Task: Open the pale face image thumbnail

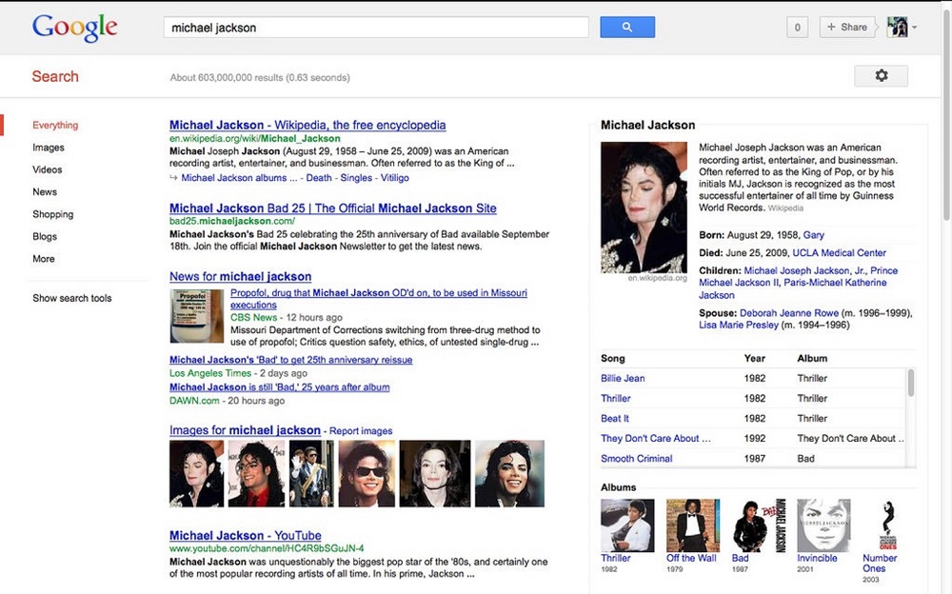Action: click(435, 474)
